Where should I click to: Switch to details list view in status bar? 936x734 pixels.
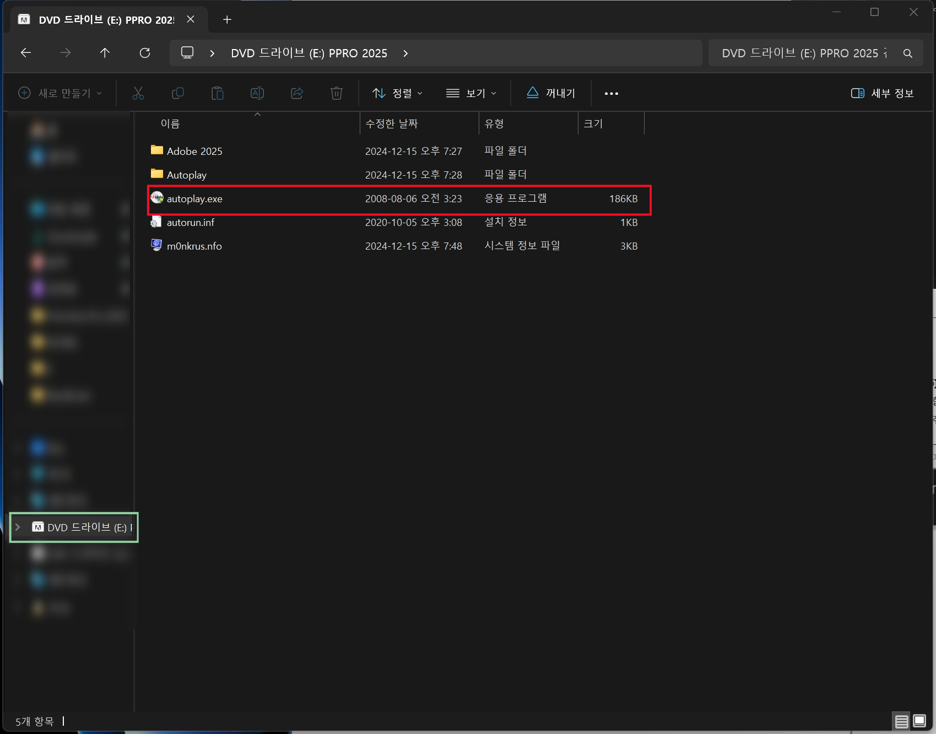(902, 721)
